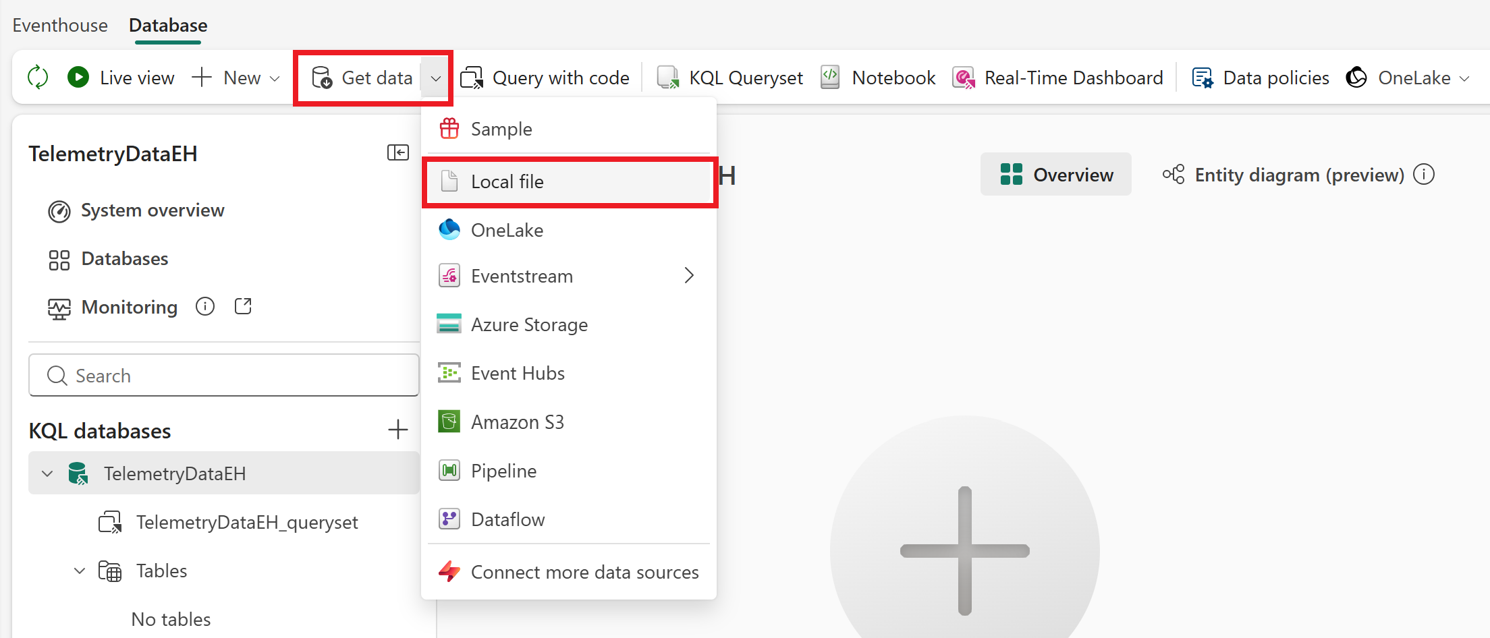Choose Sample from the Get data menu
The image size is (1490, 638).
(569, 129)
